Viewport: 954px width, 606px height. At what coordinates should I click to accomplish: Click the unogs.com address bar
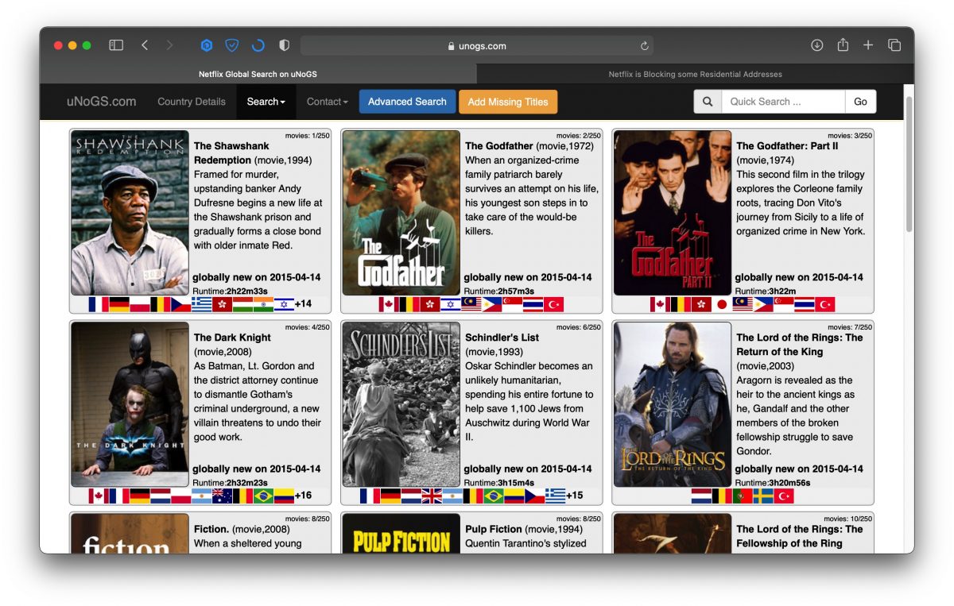477,46
